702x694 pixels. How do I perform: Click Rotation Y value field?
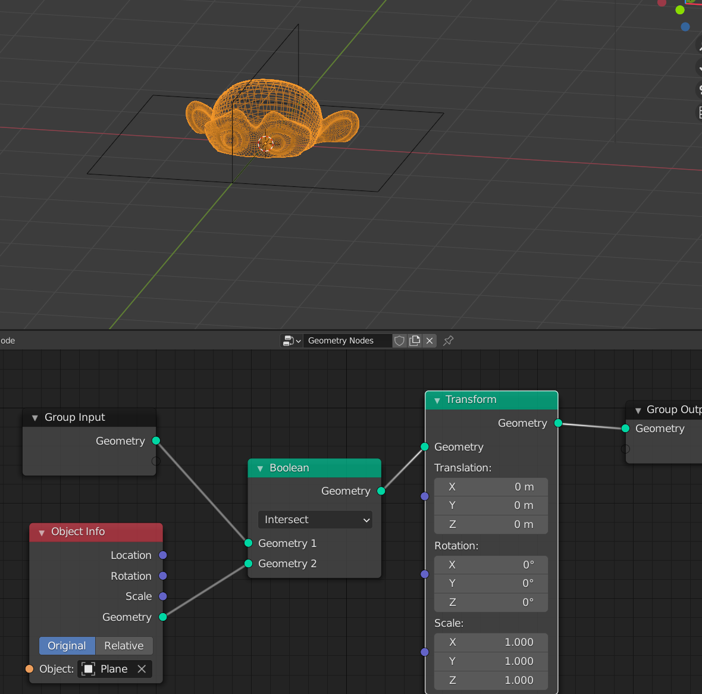click(491, 584)
